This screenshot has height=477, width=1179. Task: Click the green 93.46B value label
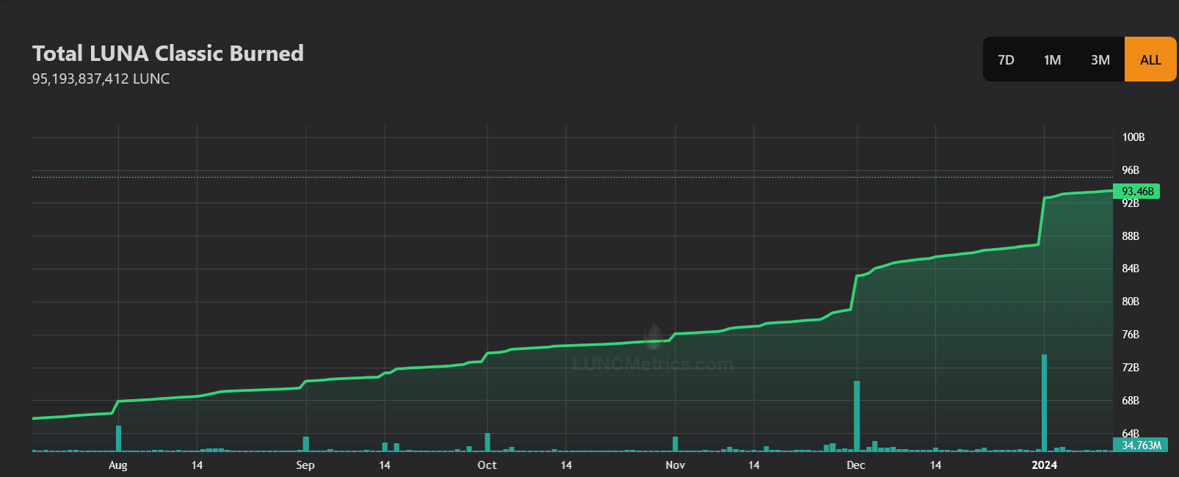[1136, 192]
